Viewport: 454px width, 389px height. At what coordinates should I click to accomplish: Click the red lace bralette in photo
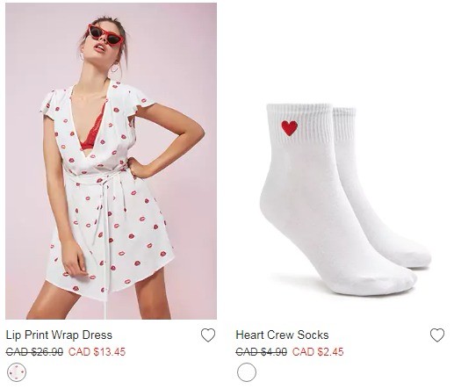93,131
